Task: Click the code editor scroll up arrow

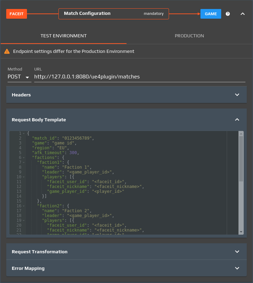Action: (x=241, y=134)
